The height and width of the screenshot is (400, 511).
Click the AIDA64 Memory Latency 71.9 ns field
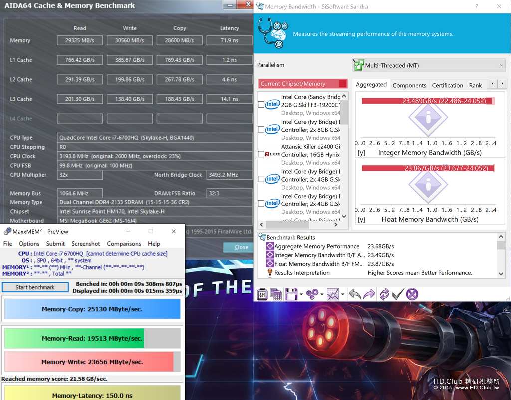pyautogui.click(x=229, y=40)
